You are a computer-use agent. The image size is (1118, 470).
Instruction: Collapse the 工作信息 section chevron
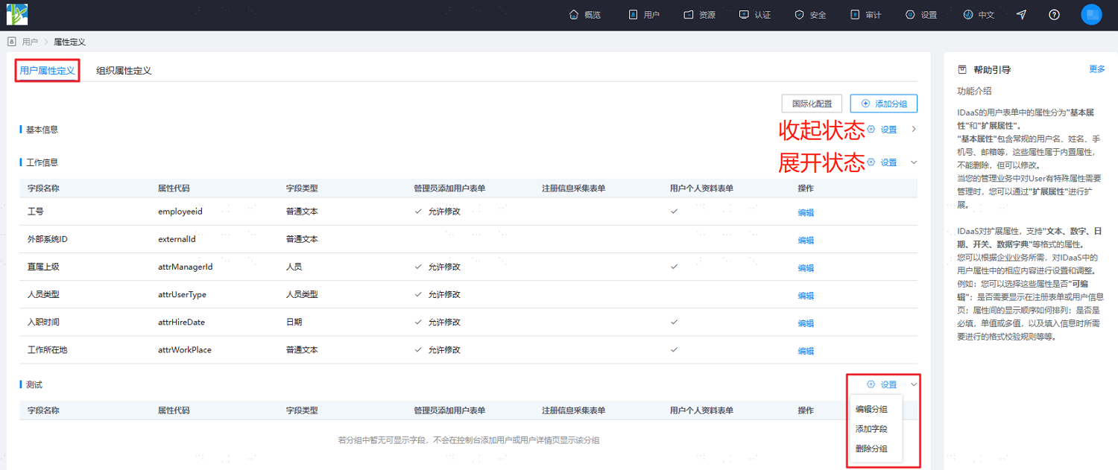914,162
